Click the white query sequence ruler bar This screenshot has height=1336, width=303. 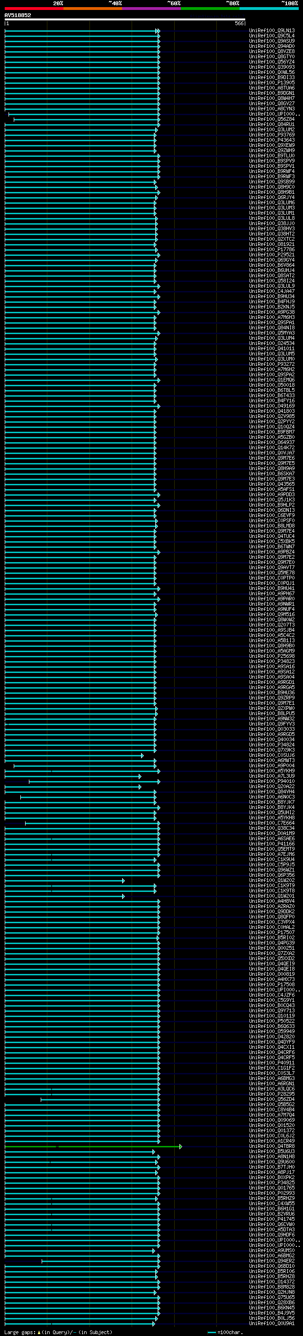click(125, 20)
